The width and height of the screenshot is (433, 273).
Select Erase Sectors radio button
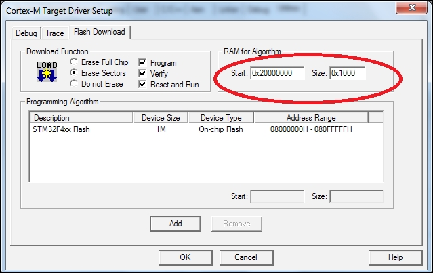(x=75, y=73)
